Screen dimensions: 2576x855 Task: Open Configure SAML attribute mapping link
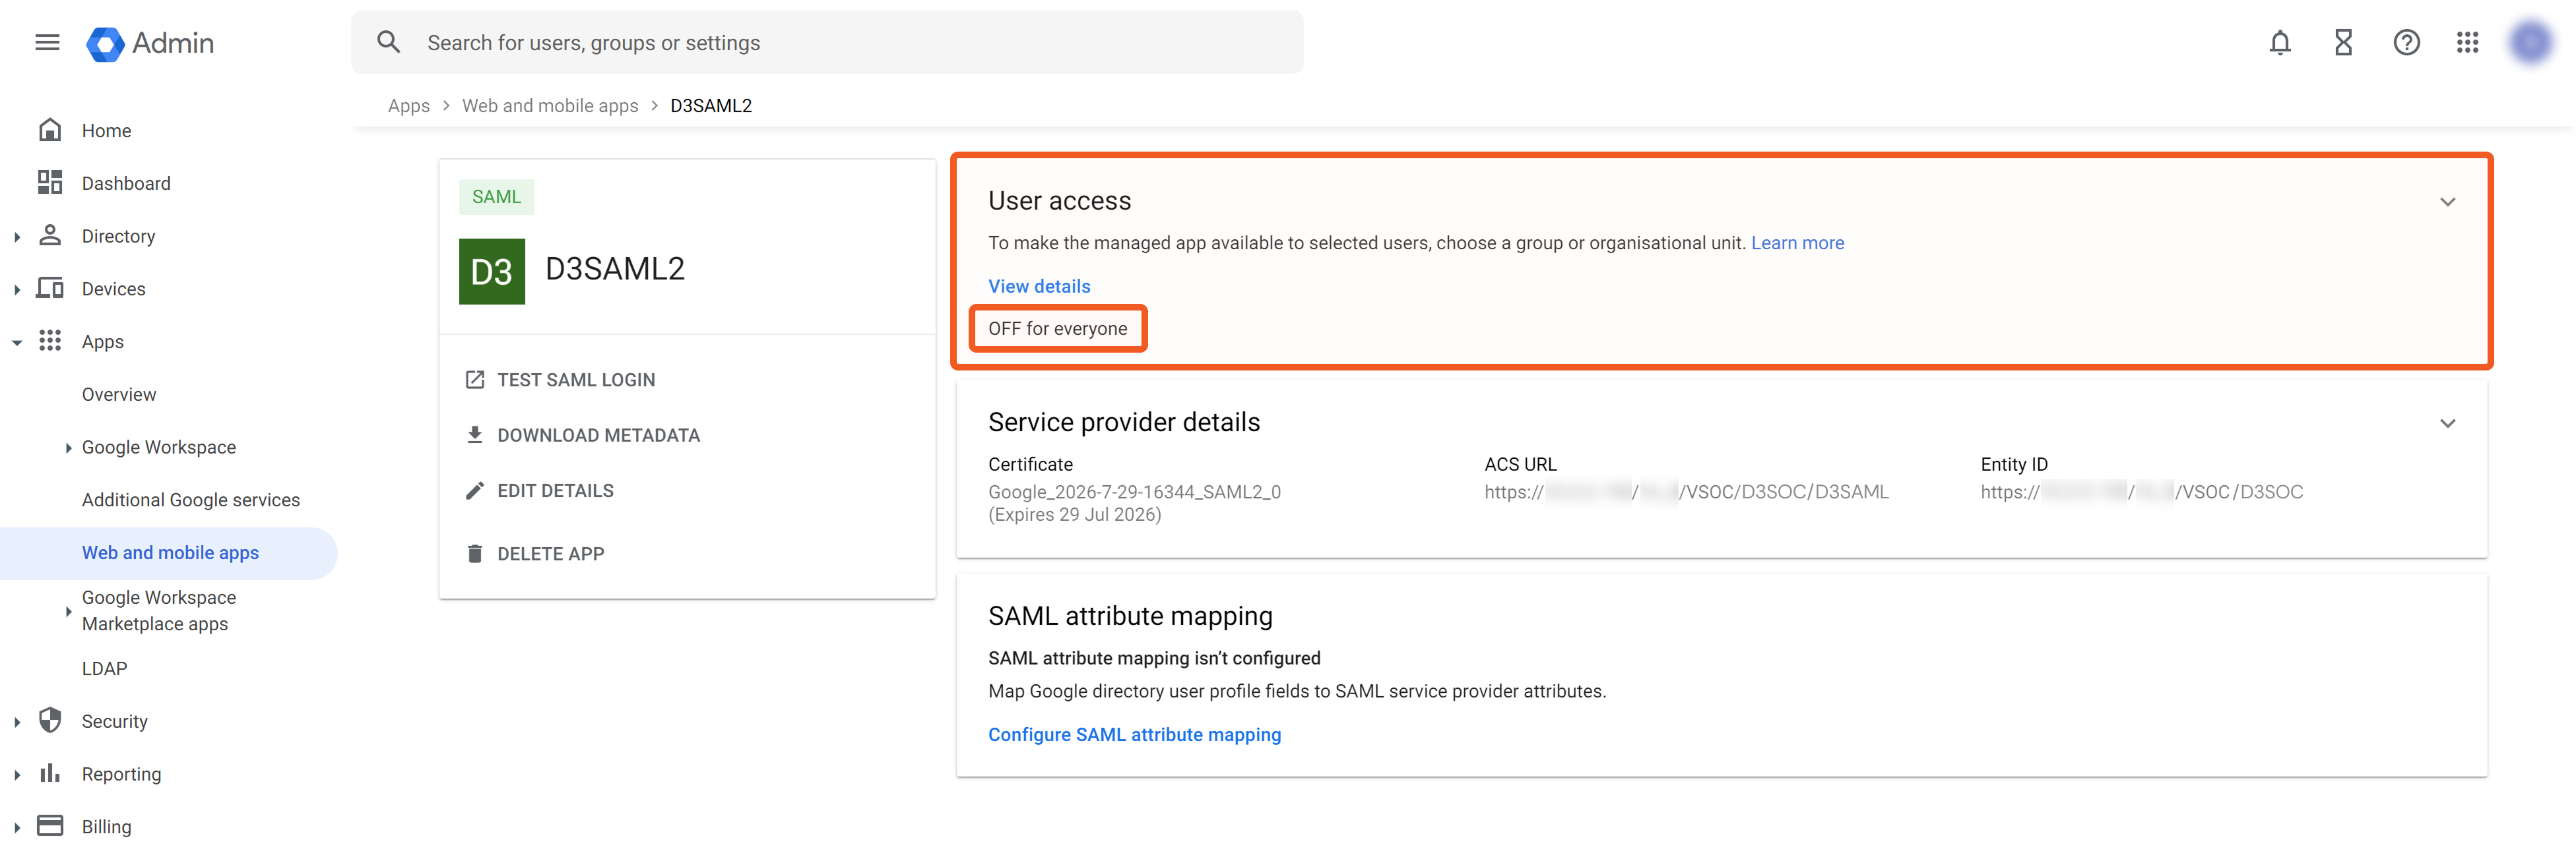pos(1133,734)
